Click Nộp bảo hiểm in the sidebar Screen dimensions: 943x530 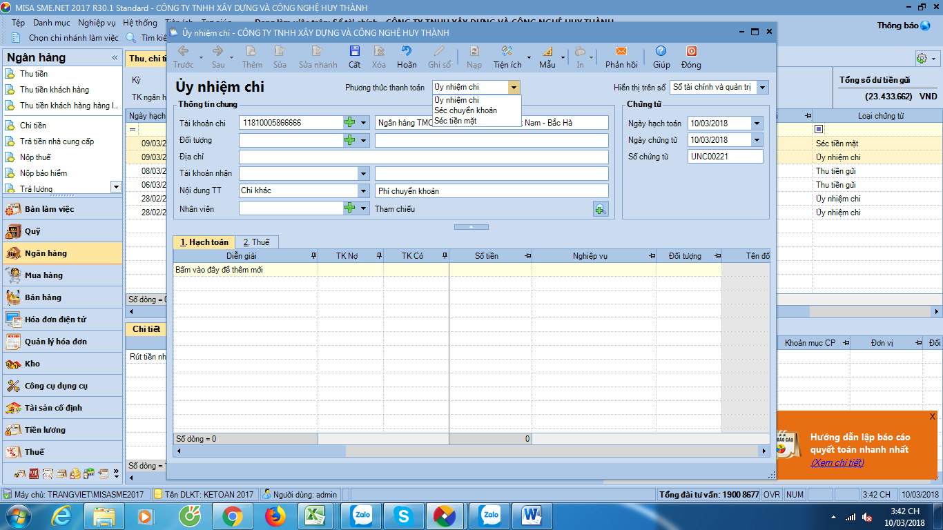[43, 173]
